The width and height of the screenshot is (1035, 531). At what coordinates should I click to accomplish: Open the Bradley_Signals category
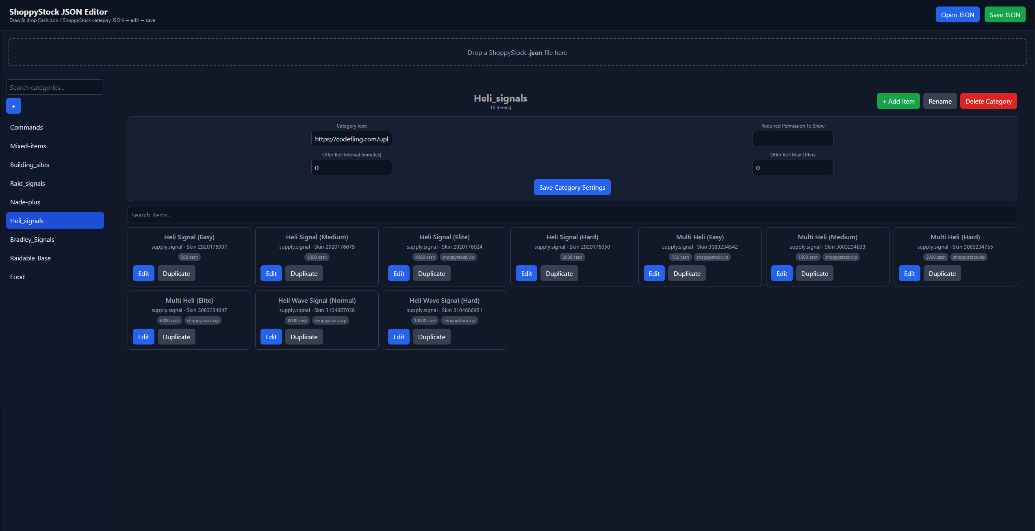pyautogui.click(x=55, y=239)
